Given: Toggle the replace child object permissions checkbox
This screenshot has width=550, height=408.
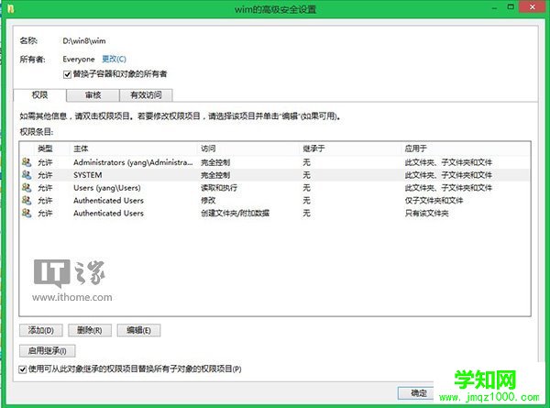Looking at the screenshot, I should point(23,369).
